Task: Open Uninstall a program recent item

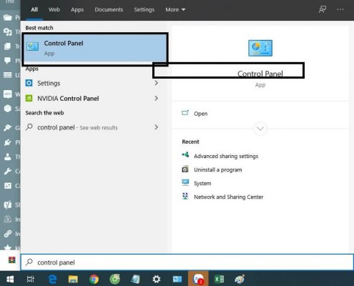Action: tap(218, 169)
